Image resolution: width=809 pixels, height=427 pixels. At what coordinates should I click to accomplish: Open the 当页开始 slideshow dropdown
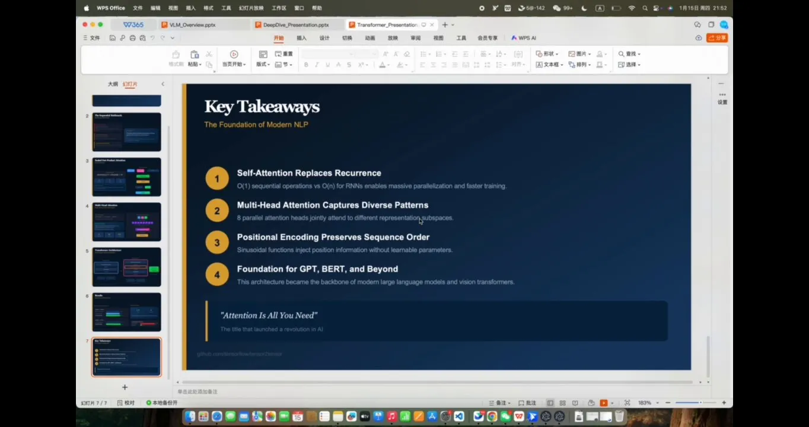point(234,64)
